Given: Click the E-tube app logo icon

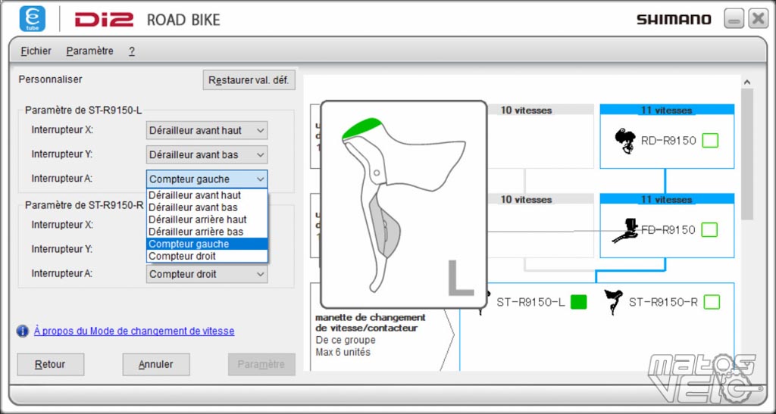Looking at the screenshot, I should (33, 19).
